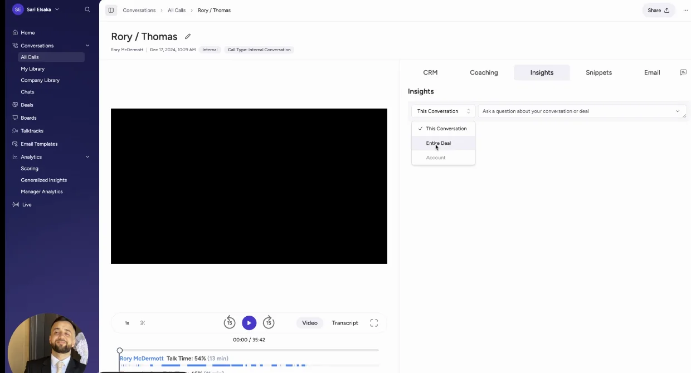Viewport: 691px width, 373px height.
Task: Play the call recording
Action: click(x=249, y=323)
